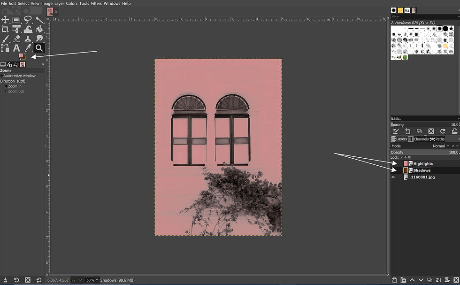460x285 pixels.
Task: Open the Patterns tab in the right dock
Action: pyautogui.click(x=400, y=10)
